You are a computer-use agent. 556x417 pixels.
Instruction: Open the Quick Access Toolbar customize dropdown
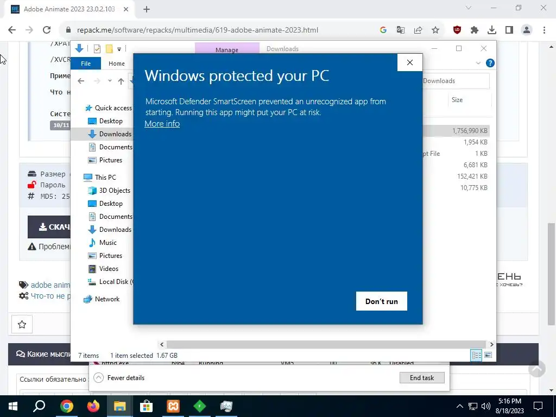coord(119,49)
